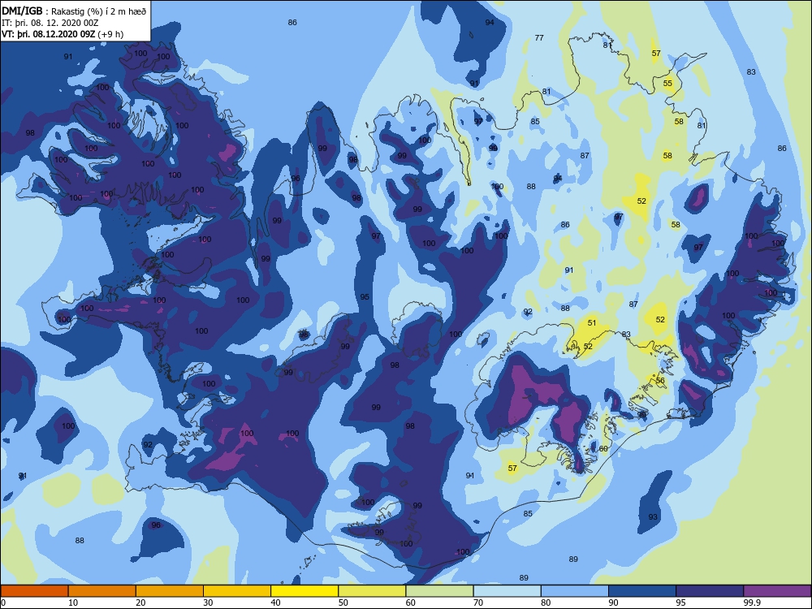Click the dark navy 95–99.9 legend swatch
Image resolution: width=812 pixels, height=609 pixels.
[x=710, y=591]
